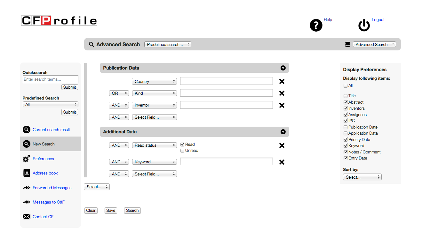Uncheck the Inventors display checkbox
The height and width of the screenshot is (245, 422).
point(346,108)
